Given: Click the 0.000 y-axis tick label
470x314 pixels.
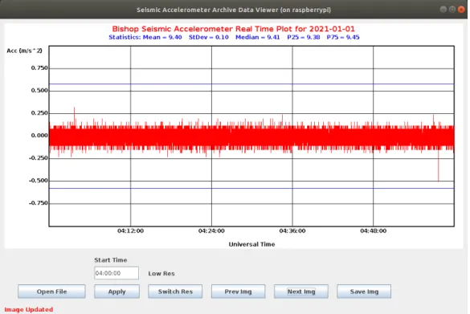Looking at the screenshot, I should pos(39,136).
